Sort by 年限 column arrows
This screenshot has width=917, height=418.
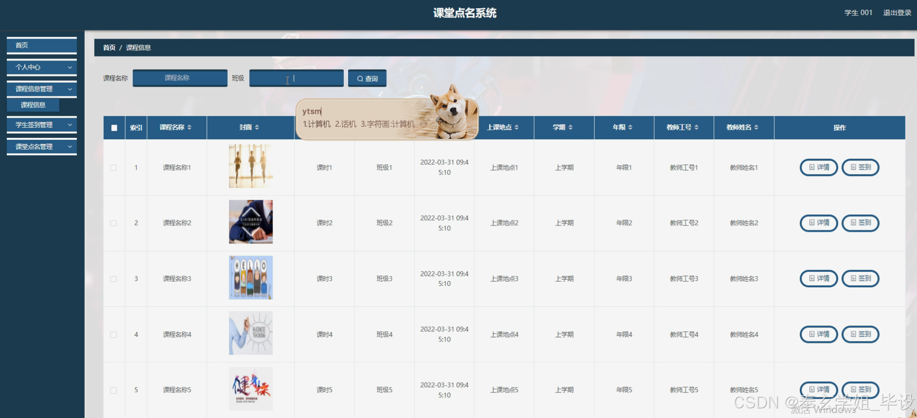(x=630, y=127)
